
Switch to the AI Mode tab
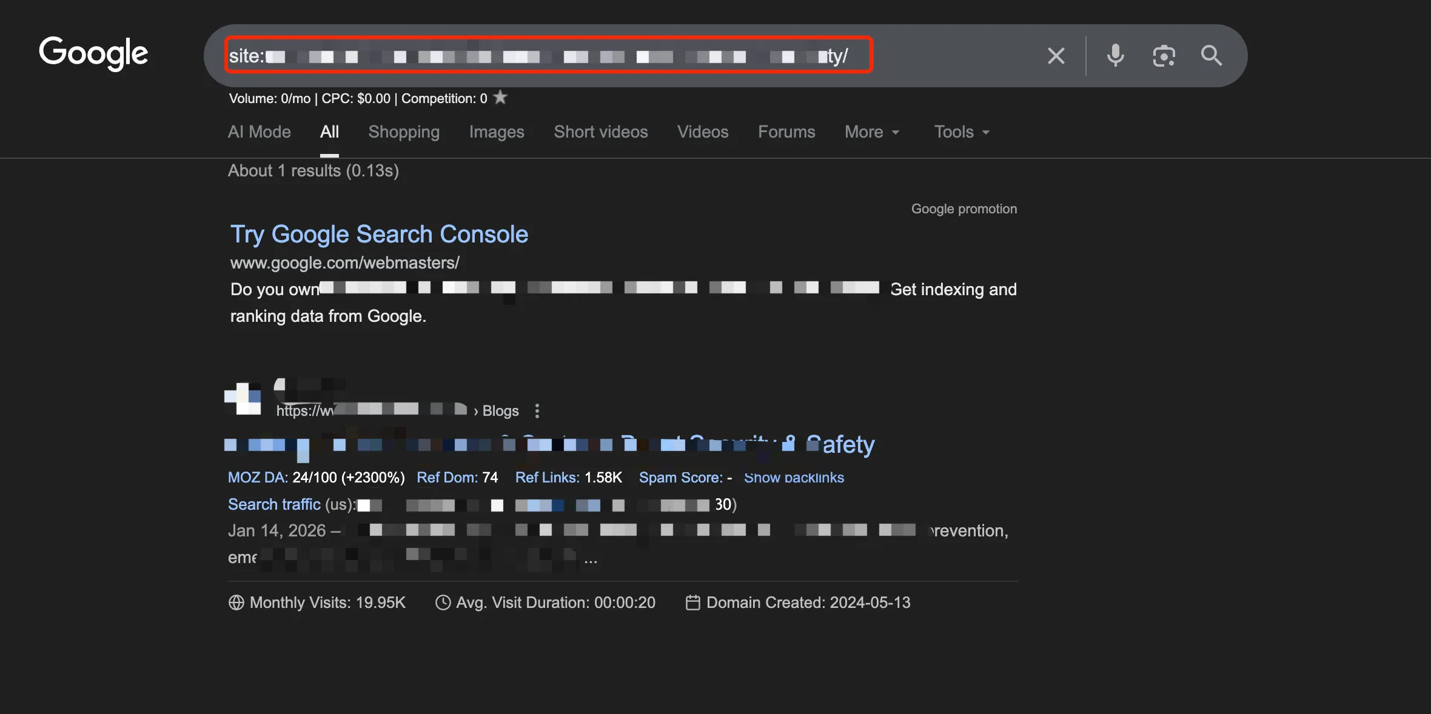click(x=259, y=132)
